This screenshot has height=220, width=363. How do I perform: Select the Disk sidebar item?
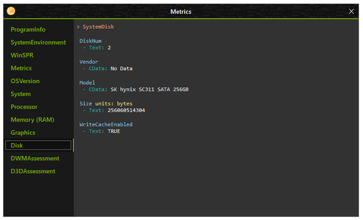pos(38,145)
